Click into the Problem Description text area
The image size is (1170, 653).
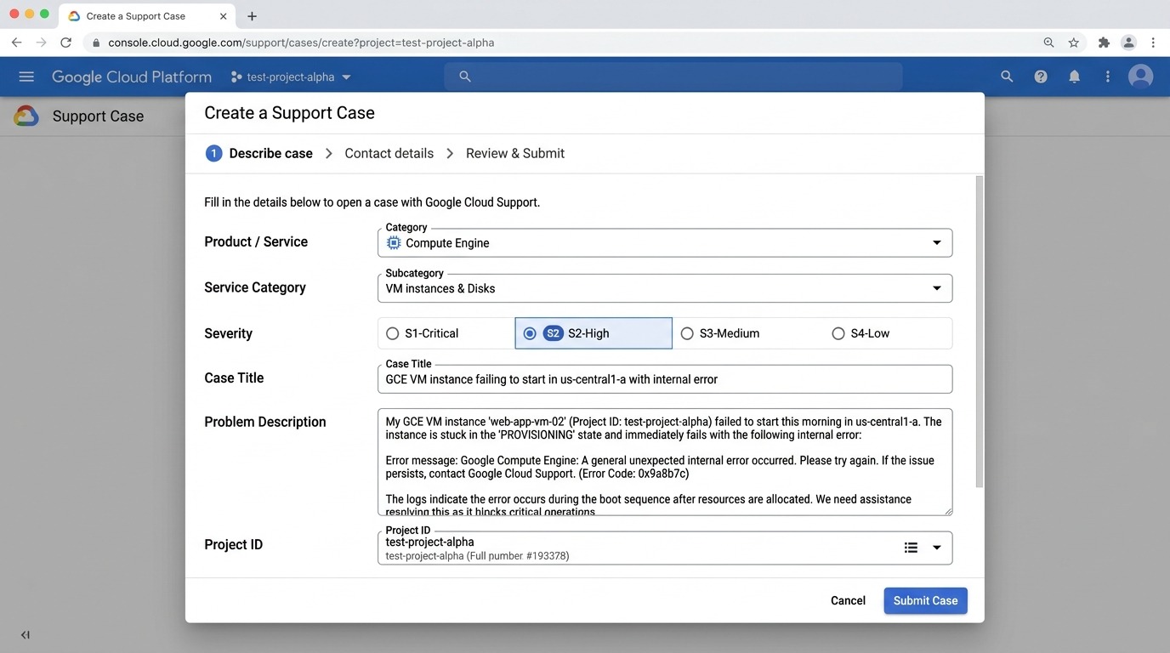click(665, 462)
